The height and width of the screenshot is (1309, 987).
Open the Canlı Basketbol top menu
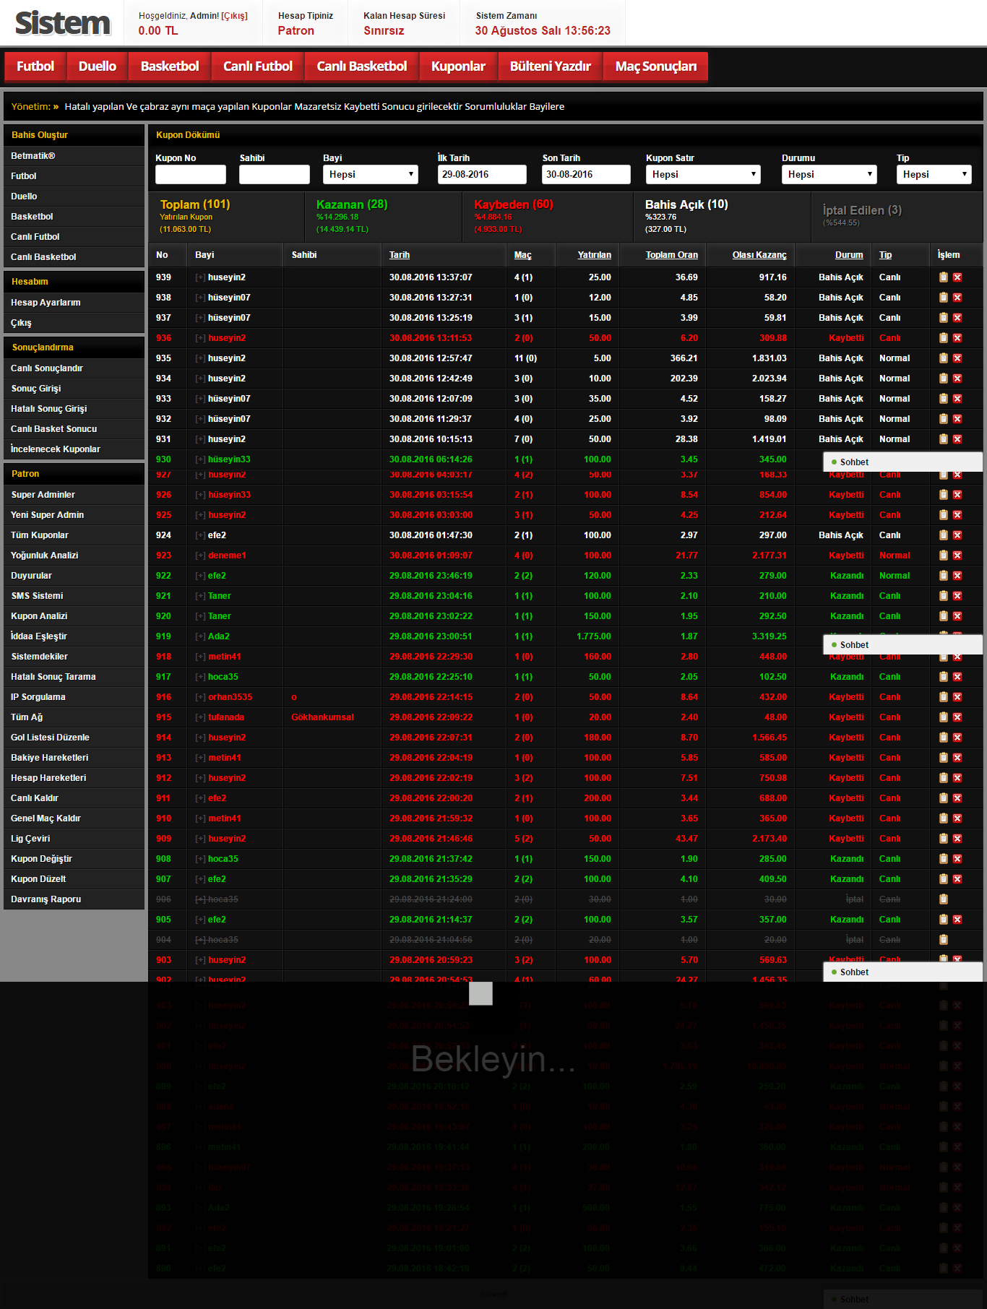pyautogui.click(x=362, y=66)
